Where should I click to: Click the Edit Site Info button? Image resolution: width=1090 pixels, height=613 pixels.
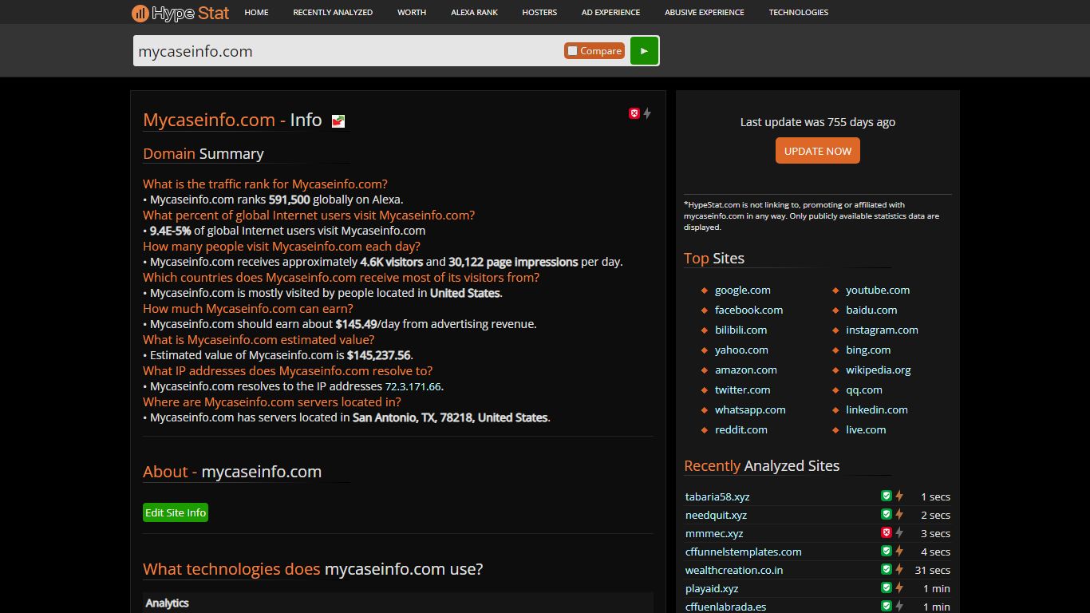pos(176,512)
